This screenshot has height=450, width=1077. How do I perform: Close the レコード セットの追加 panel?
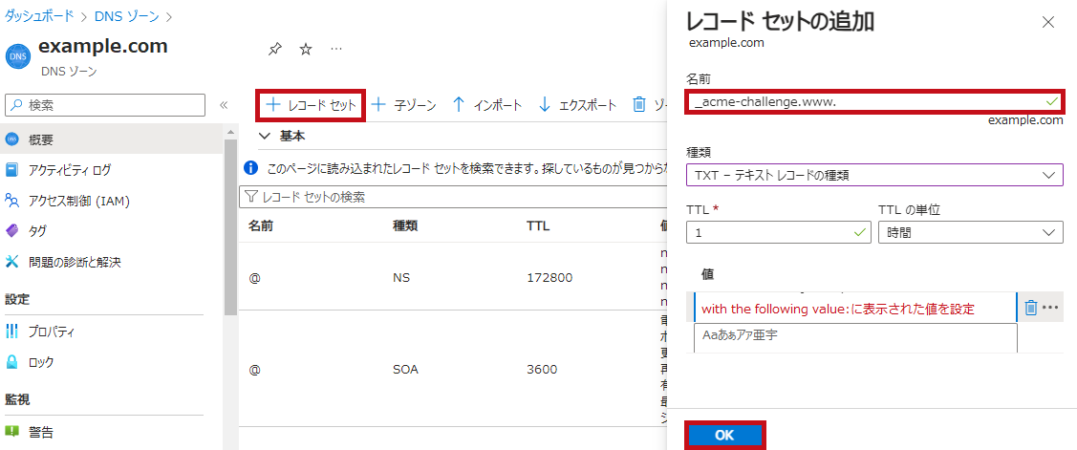pyautogui.click(x=1048, y=22)
